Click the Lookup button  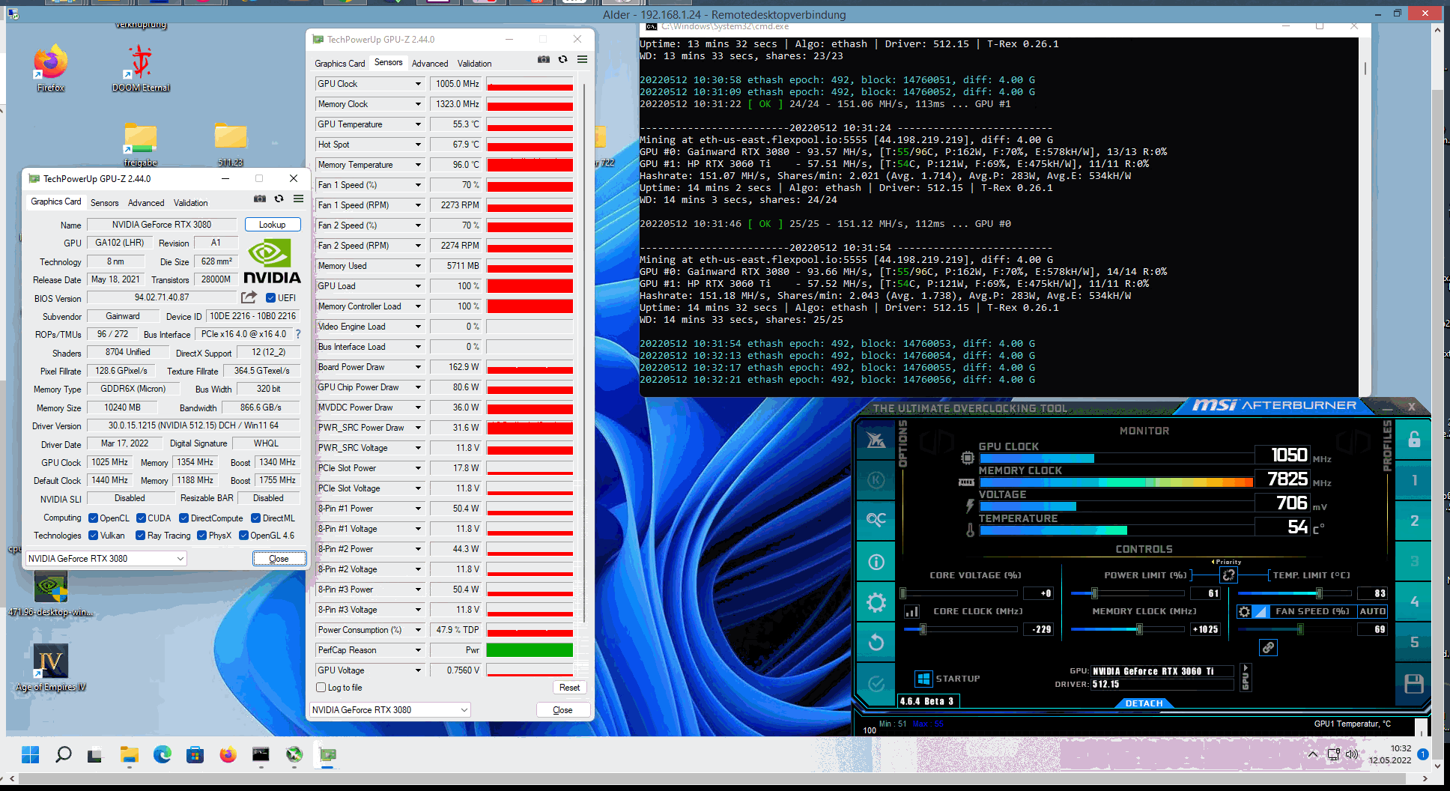point(273,225)
